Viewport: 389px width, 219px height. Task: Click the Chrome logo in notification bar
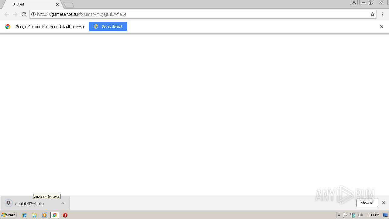tap(8, 27)
